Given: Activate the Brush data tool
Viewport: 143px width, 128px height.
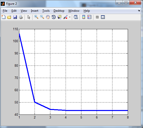Looking at the screenshot, I should (x=65, y=17).
